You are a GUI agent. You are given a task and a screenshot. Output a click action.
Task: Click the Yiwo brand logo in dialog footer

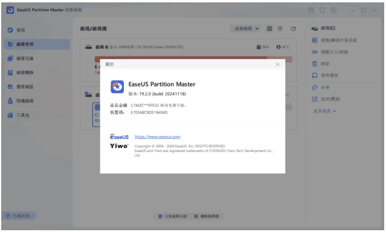coord(119,146)
